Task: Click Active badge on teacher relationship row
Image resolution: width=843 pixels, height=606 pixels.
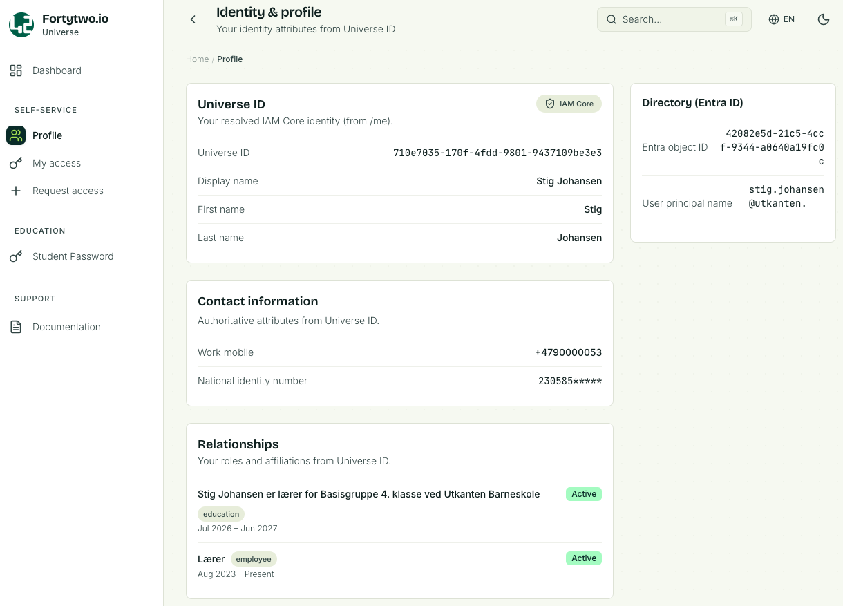Action: [x=584, y=494]
